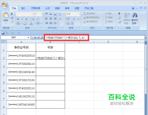Click the cell Borders icon
Viewport: 148px width, 115px height.
coord(18,23)
